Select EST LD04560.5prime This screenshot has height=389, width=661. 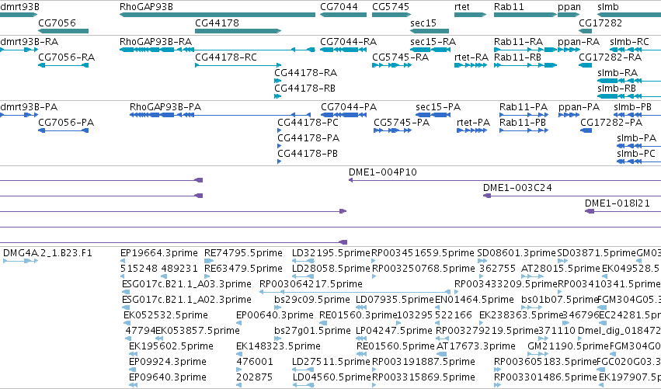[303, 385]
